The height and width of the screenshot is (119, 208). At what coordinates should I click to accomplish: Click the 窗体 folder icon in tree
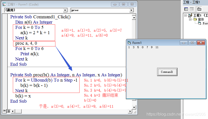click(x=195, y=19)
